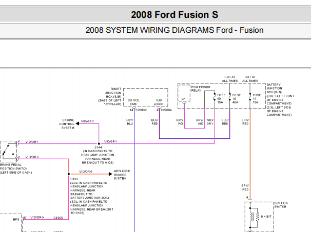
Task: Select the "ANTI-LOCK BRAKES SYSTEM" label
Action: 122,175
